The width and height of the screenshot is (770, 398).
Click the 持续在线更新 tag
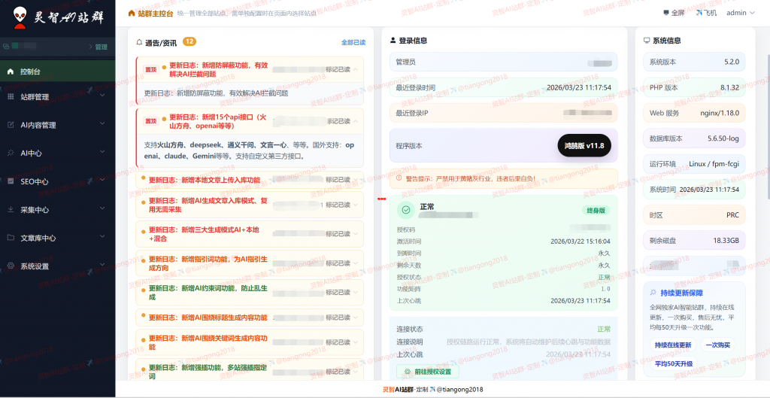(672, 345)
